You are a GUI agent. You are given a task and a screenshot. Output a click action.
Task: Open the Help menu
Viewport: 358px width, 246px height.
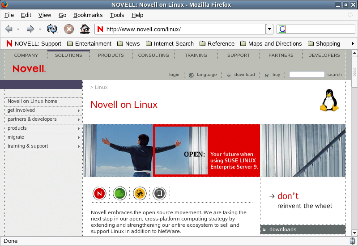(x=137, y=15)
